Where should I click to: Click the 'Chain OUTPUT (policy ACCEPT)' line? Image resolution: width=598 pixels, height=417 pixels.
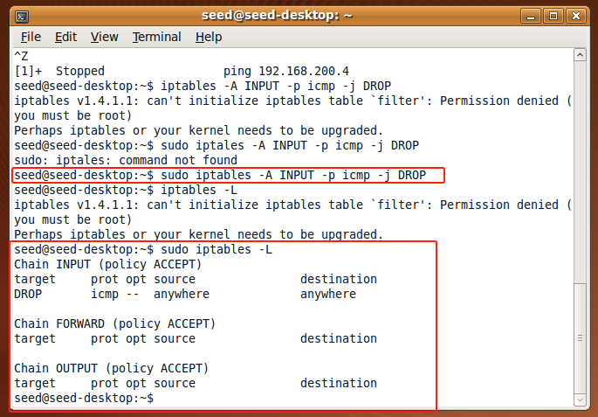pyautogui.click(x=112, y=369)
